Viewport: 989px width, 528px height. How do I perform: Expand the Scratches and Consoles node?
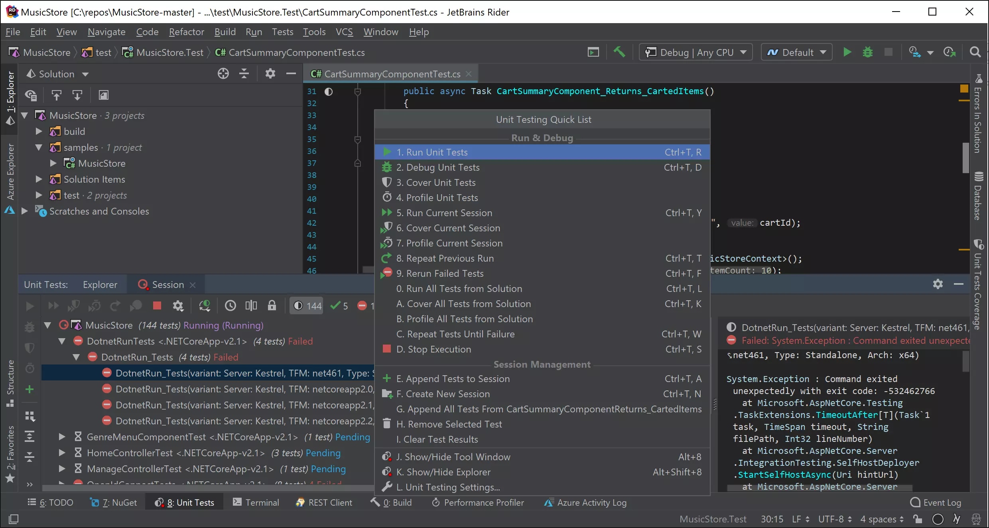point(24,211)
